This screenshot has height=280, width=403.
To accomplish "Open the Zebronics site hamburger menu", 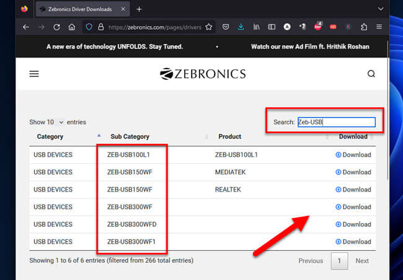I will pyautogui.click(x=34, y=74).
